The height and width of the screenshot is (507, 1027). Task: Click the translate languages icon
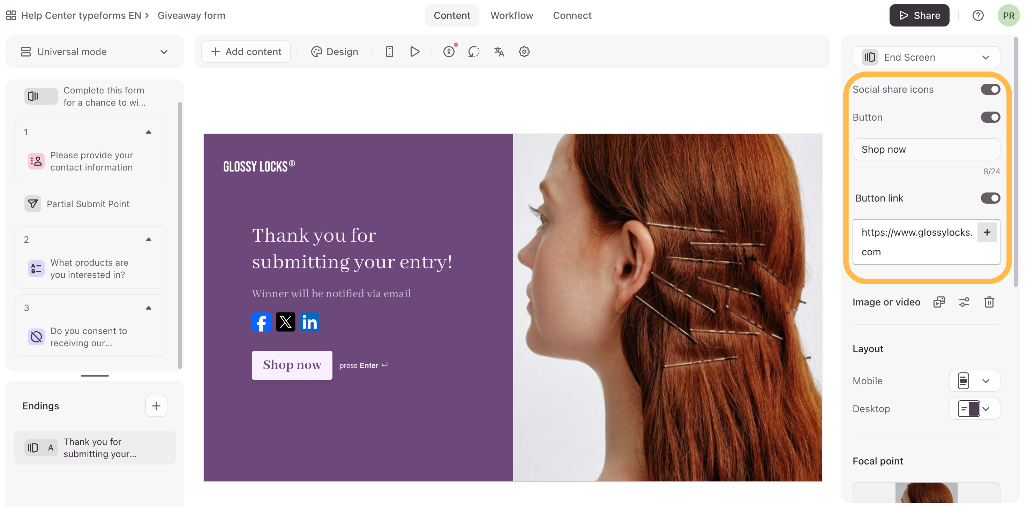pyautogui.click(x=499, y=52)
